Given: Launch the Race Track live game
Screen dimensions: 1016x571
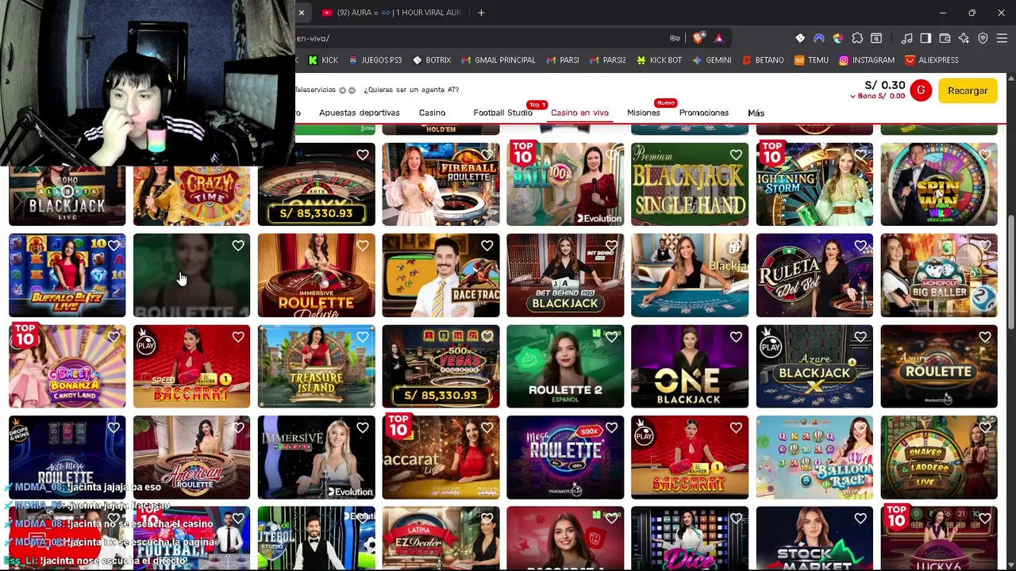Looking at the screenshot, I should tap(441, 275).
